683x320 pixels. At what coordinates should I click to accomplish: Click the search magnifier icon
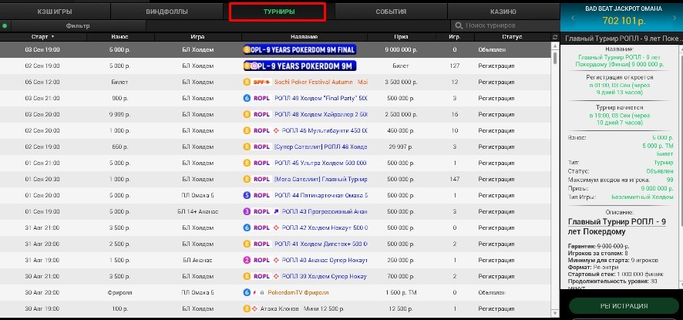click(458, 25)
